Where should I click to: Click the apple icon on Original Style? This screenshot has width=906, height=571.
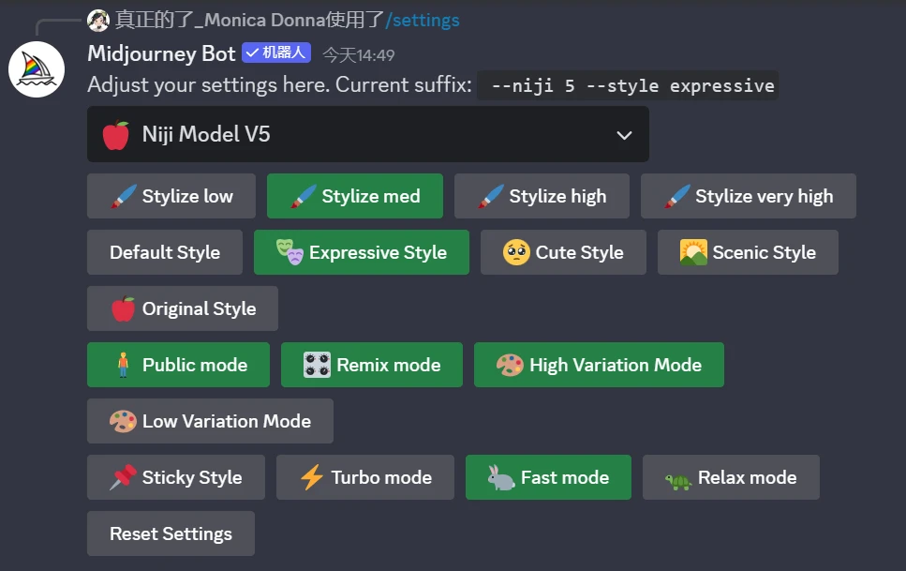(123, 308)
